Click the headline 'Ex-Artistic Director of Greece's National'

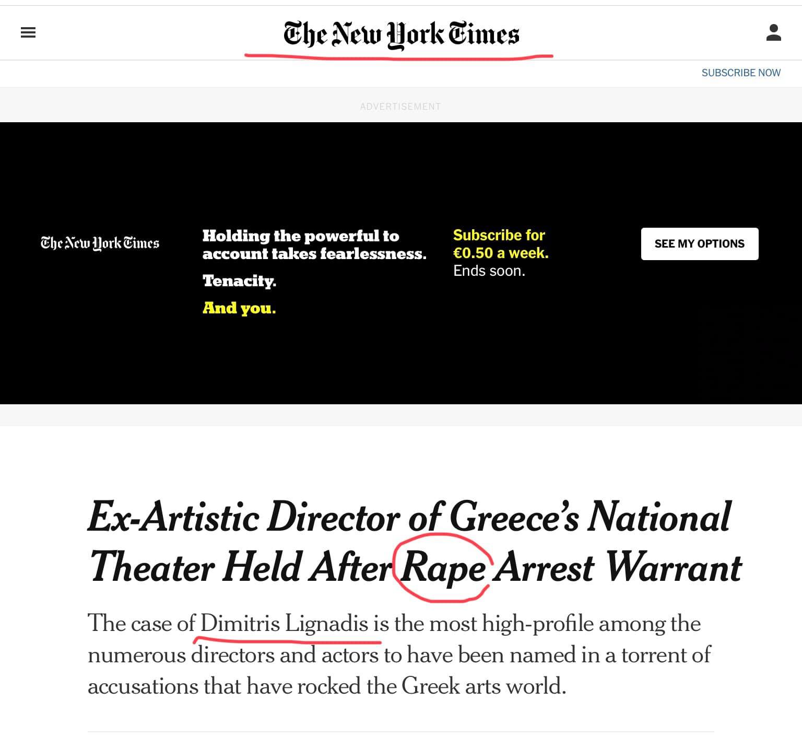pos(409,517)
